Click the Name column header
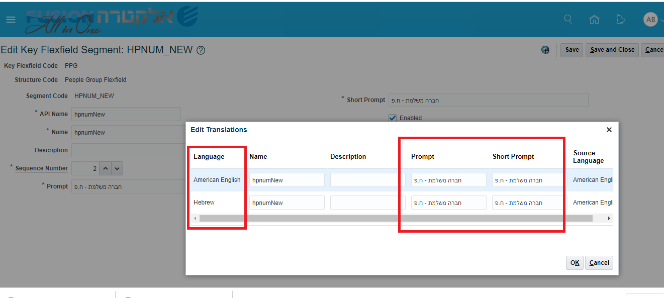The image size is (664, 298). click(x=258, y=157)
